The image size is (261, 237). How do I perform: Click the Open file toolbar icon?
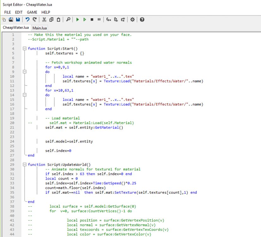click(11, 20)
